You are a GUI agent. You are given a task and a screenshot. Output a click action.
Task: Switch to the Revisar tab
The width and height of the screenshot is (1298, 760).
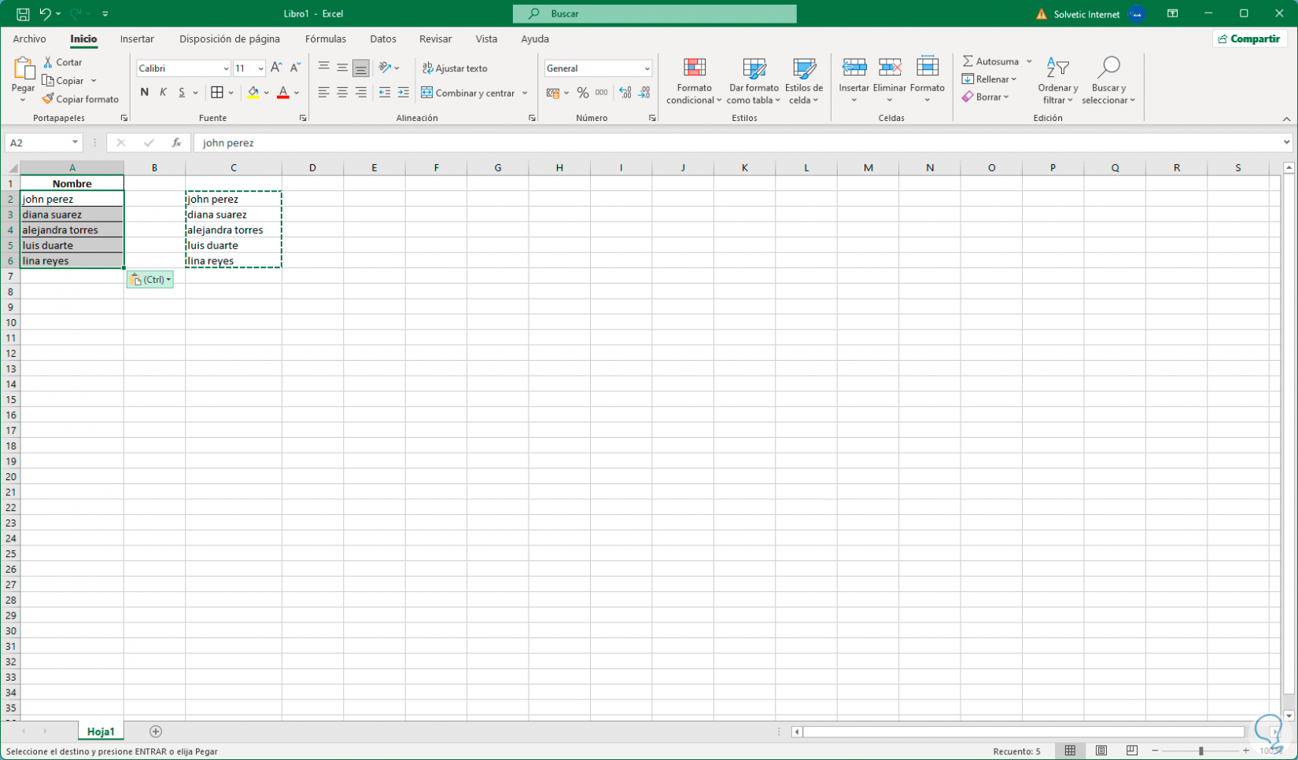(x=435, y=39)
